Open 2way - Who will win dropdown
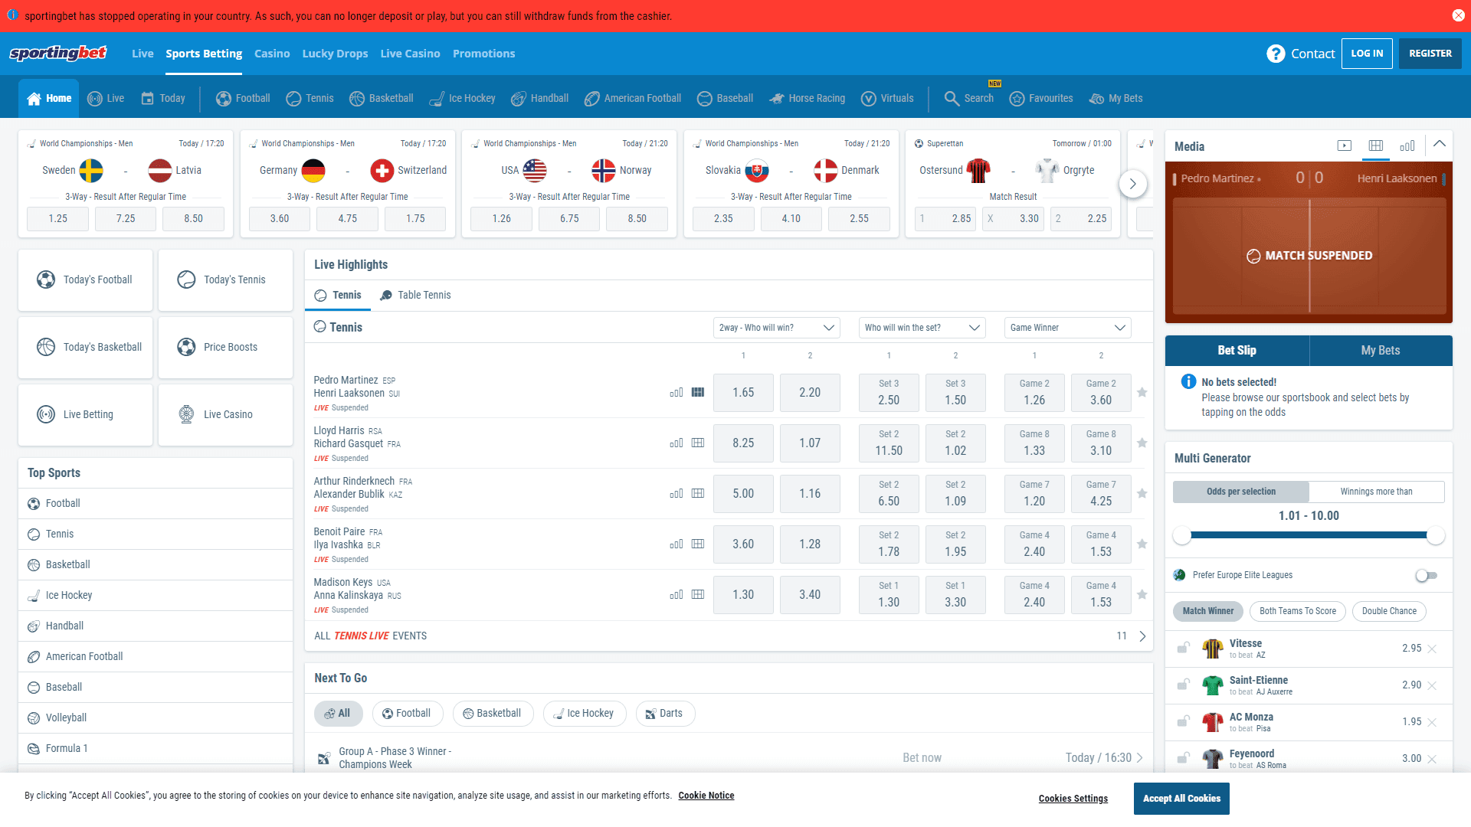Viewport: 1471px width, 827px height. [x=775, y=328]
